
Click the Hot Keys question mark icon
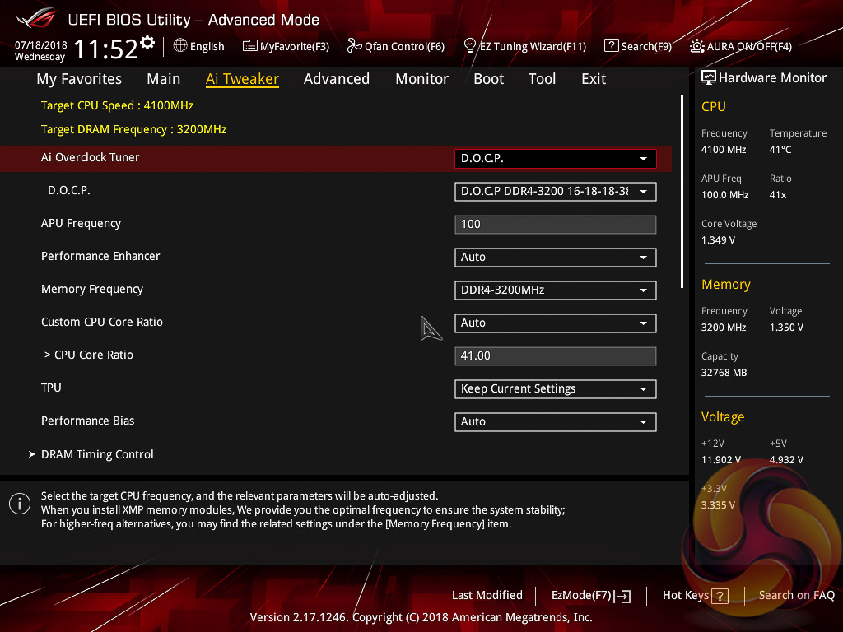coord(720,596)
